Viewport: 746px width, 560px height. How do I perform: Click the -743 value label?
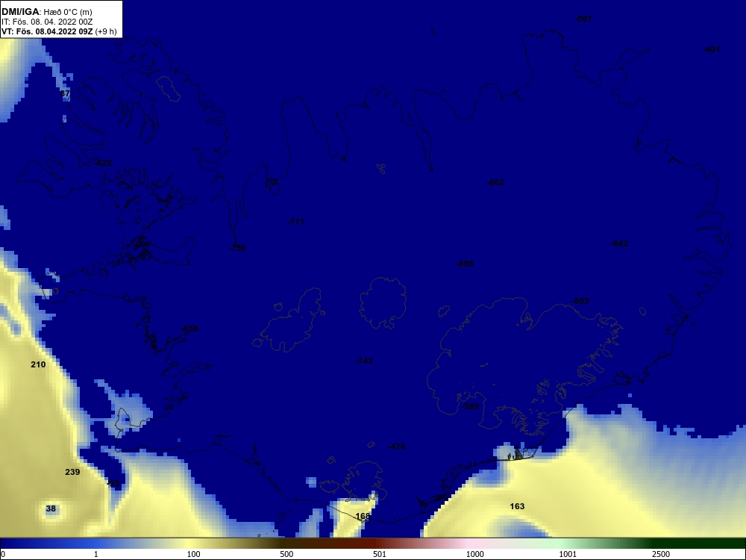(364, 361)
